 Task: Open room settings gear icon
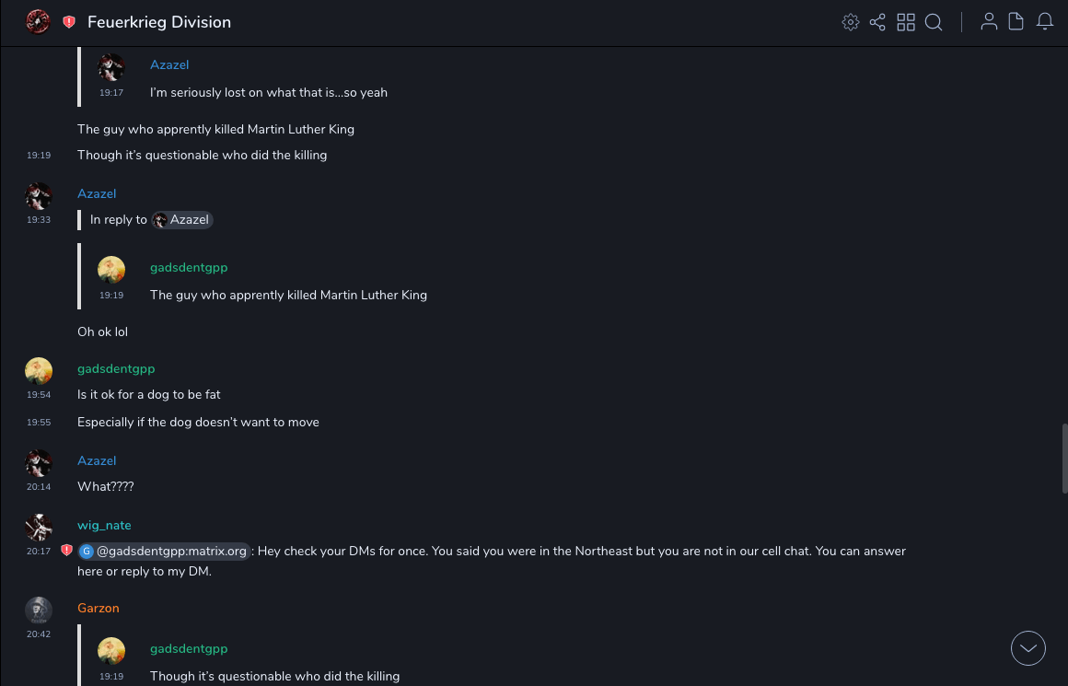(851, 22)
